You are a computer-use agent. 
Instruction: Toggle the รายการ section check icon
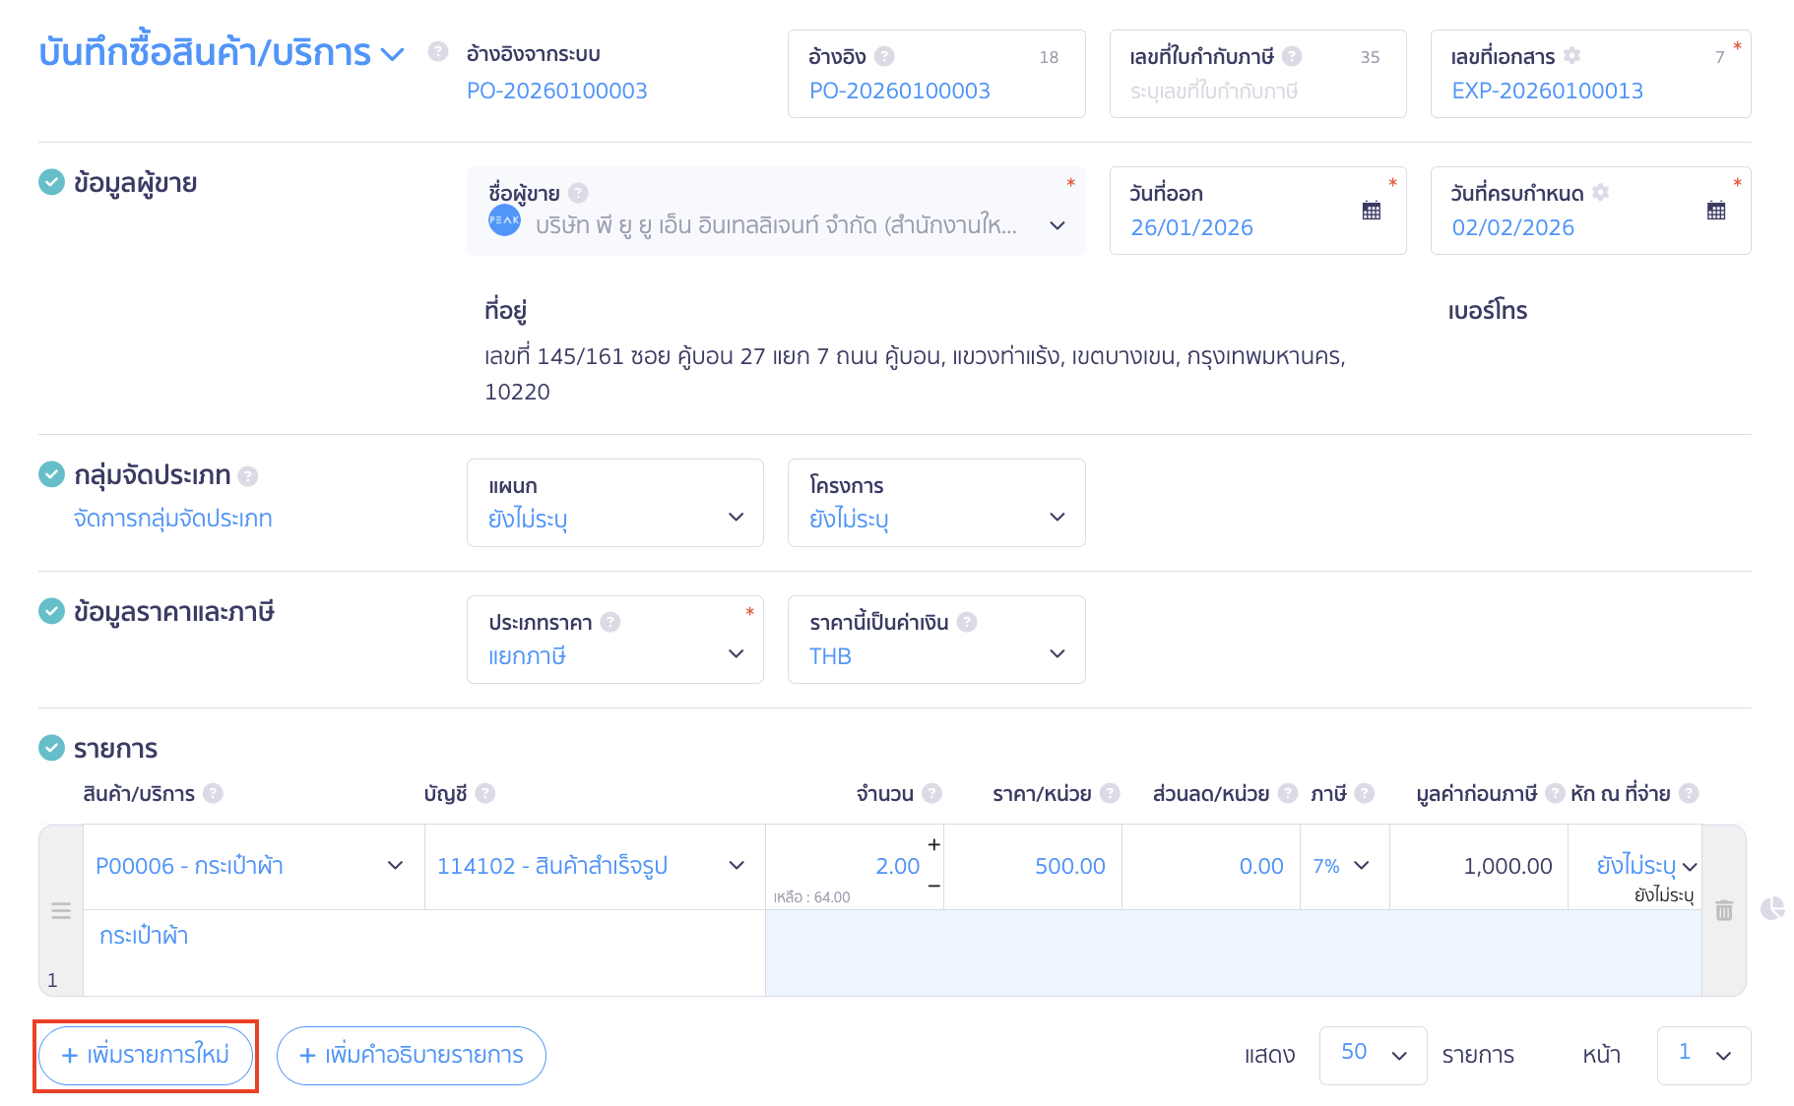tap(51, 748)
